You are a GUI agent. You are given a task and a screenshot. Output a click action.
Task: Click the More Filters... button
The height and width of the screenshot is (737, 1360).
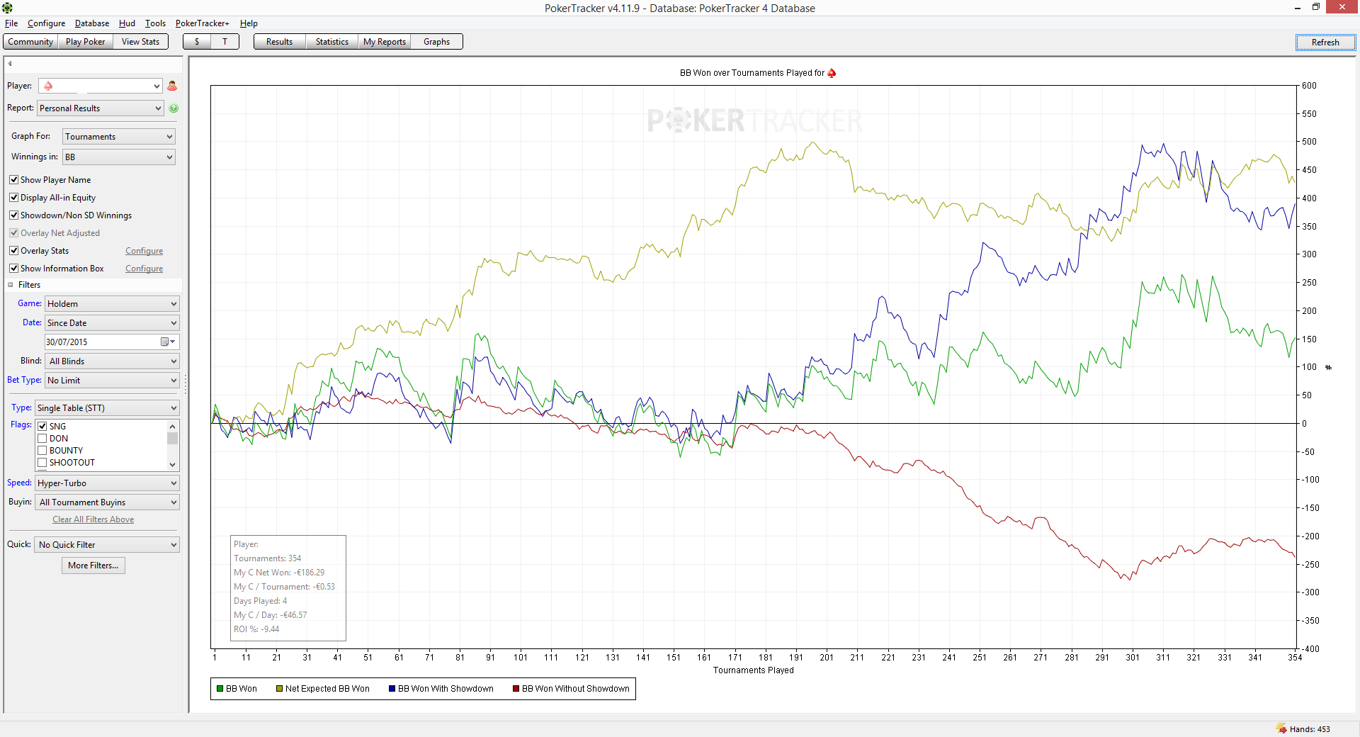pos(93,566)
